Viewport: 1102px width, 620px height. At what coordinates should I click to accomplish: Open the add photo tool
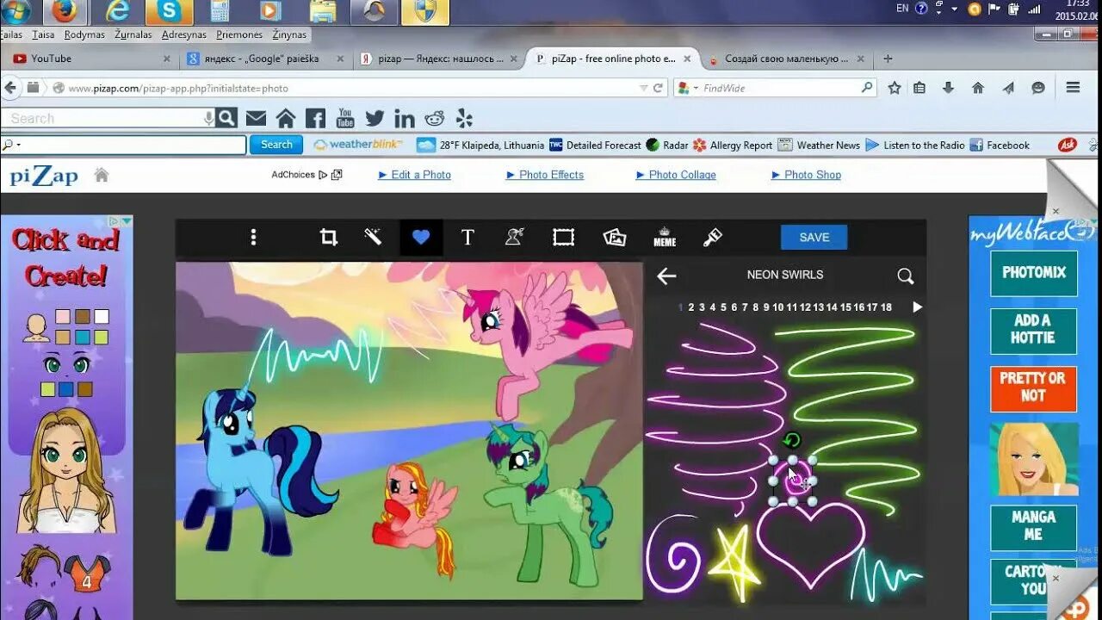pyautogui.click(x=615, y=238)
